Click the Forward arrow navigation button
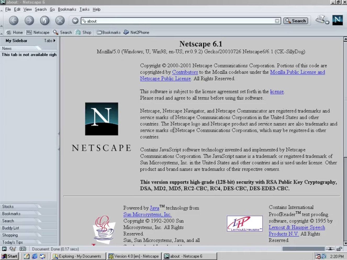This screenshot has width=347, height=260. [29, 20]
